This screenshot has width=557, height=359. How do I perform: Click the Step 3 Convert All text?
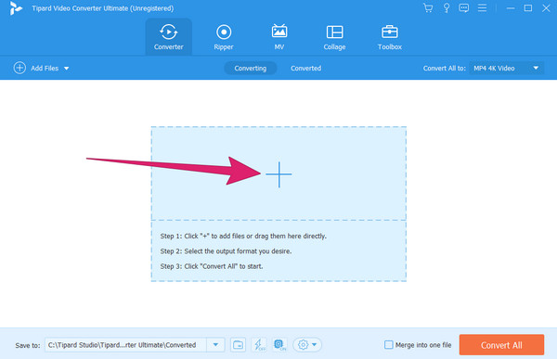[x=212, y=266]
